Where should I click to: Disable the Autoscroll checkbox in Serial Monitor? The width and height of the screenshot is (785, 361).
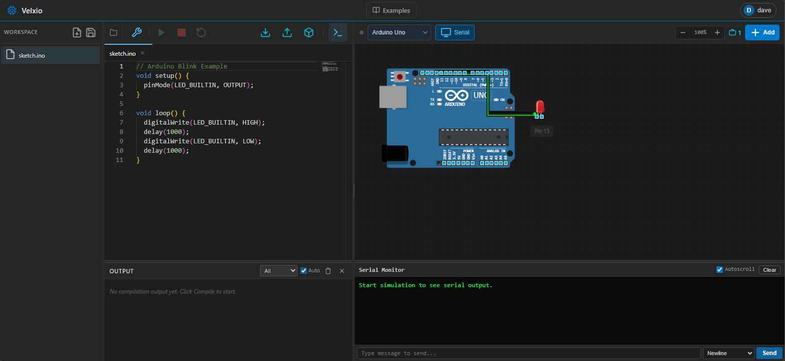pos(719,269)
